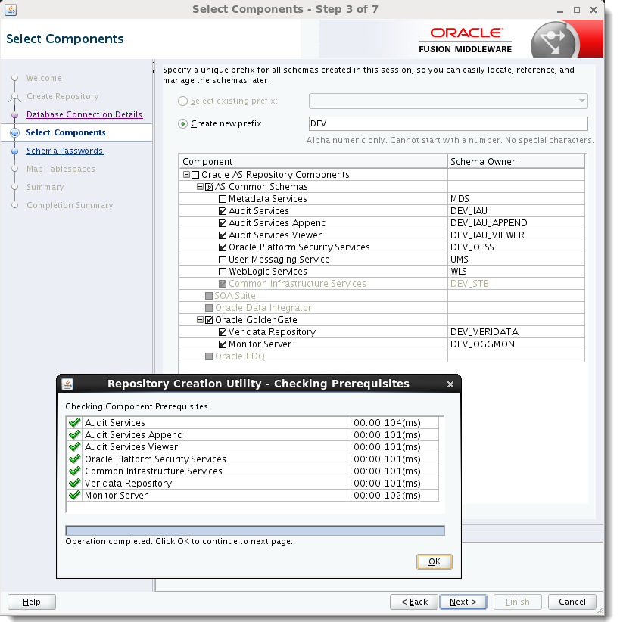
Task: Select Map Tablespaces step in sidebar
Action: tap(61, 169)
